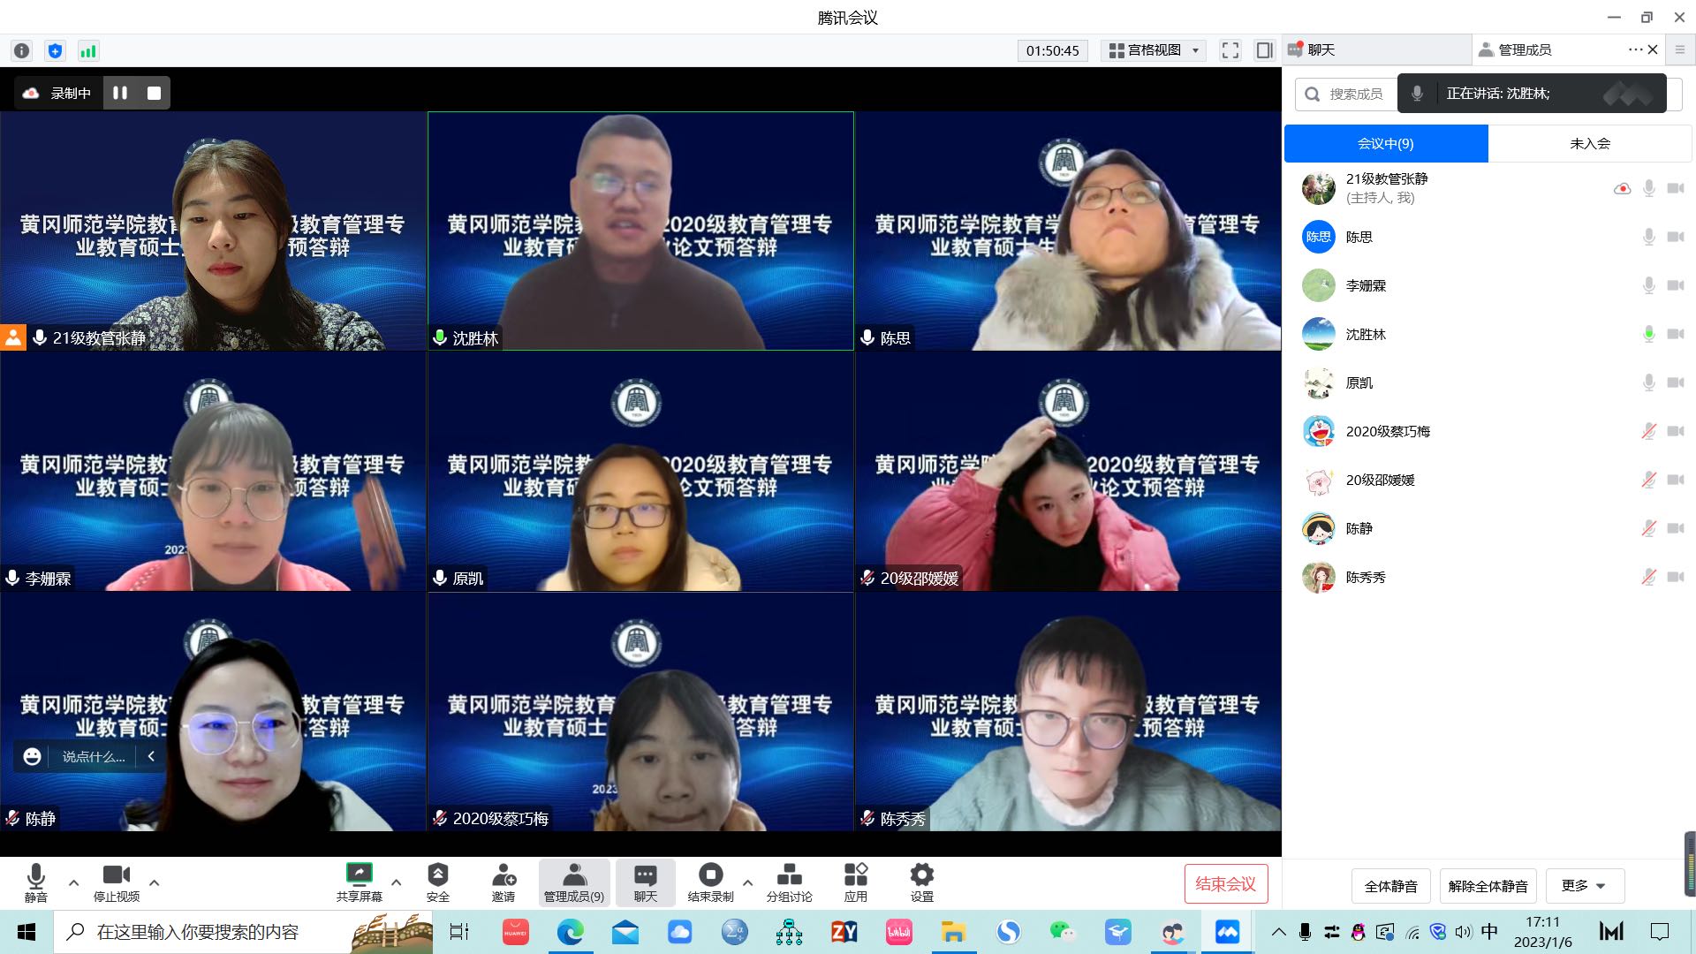Enter fullscreen mode via the top toolbar icon
Image resolution: width=1696 pixels, height=954 pixels.
coord(1230,50)
